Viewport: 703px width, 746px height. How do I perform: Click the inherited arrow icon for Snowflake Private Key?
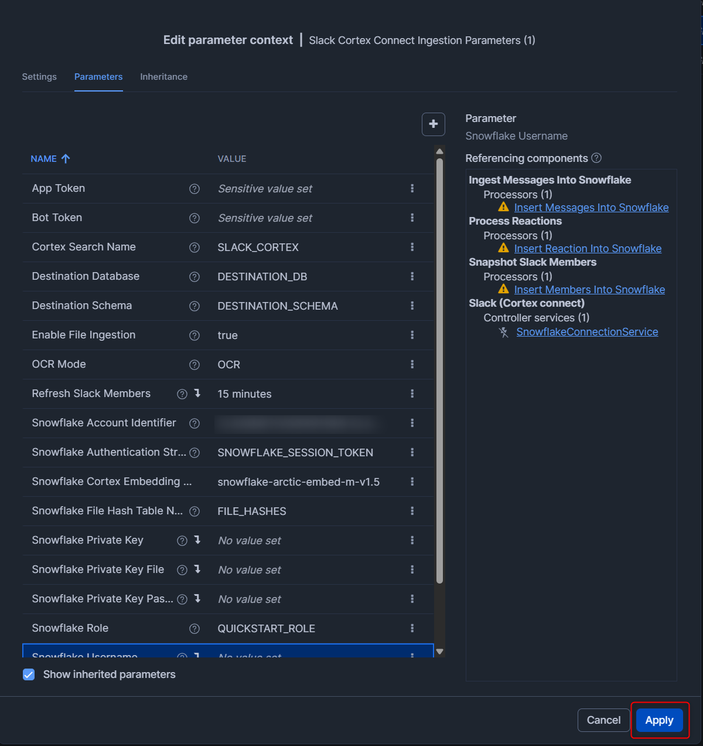pyautogui.click(x=197, y=540)
